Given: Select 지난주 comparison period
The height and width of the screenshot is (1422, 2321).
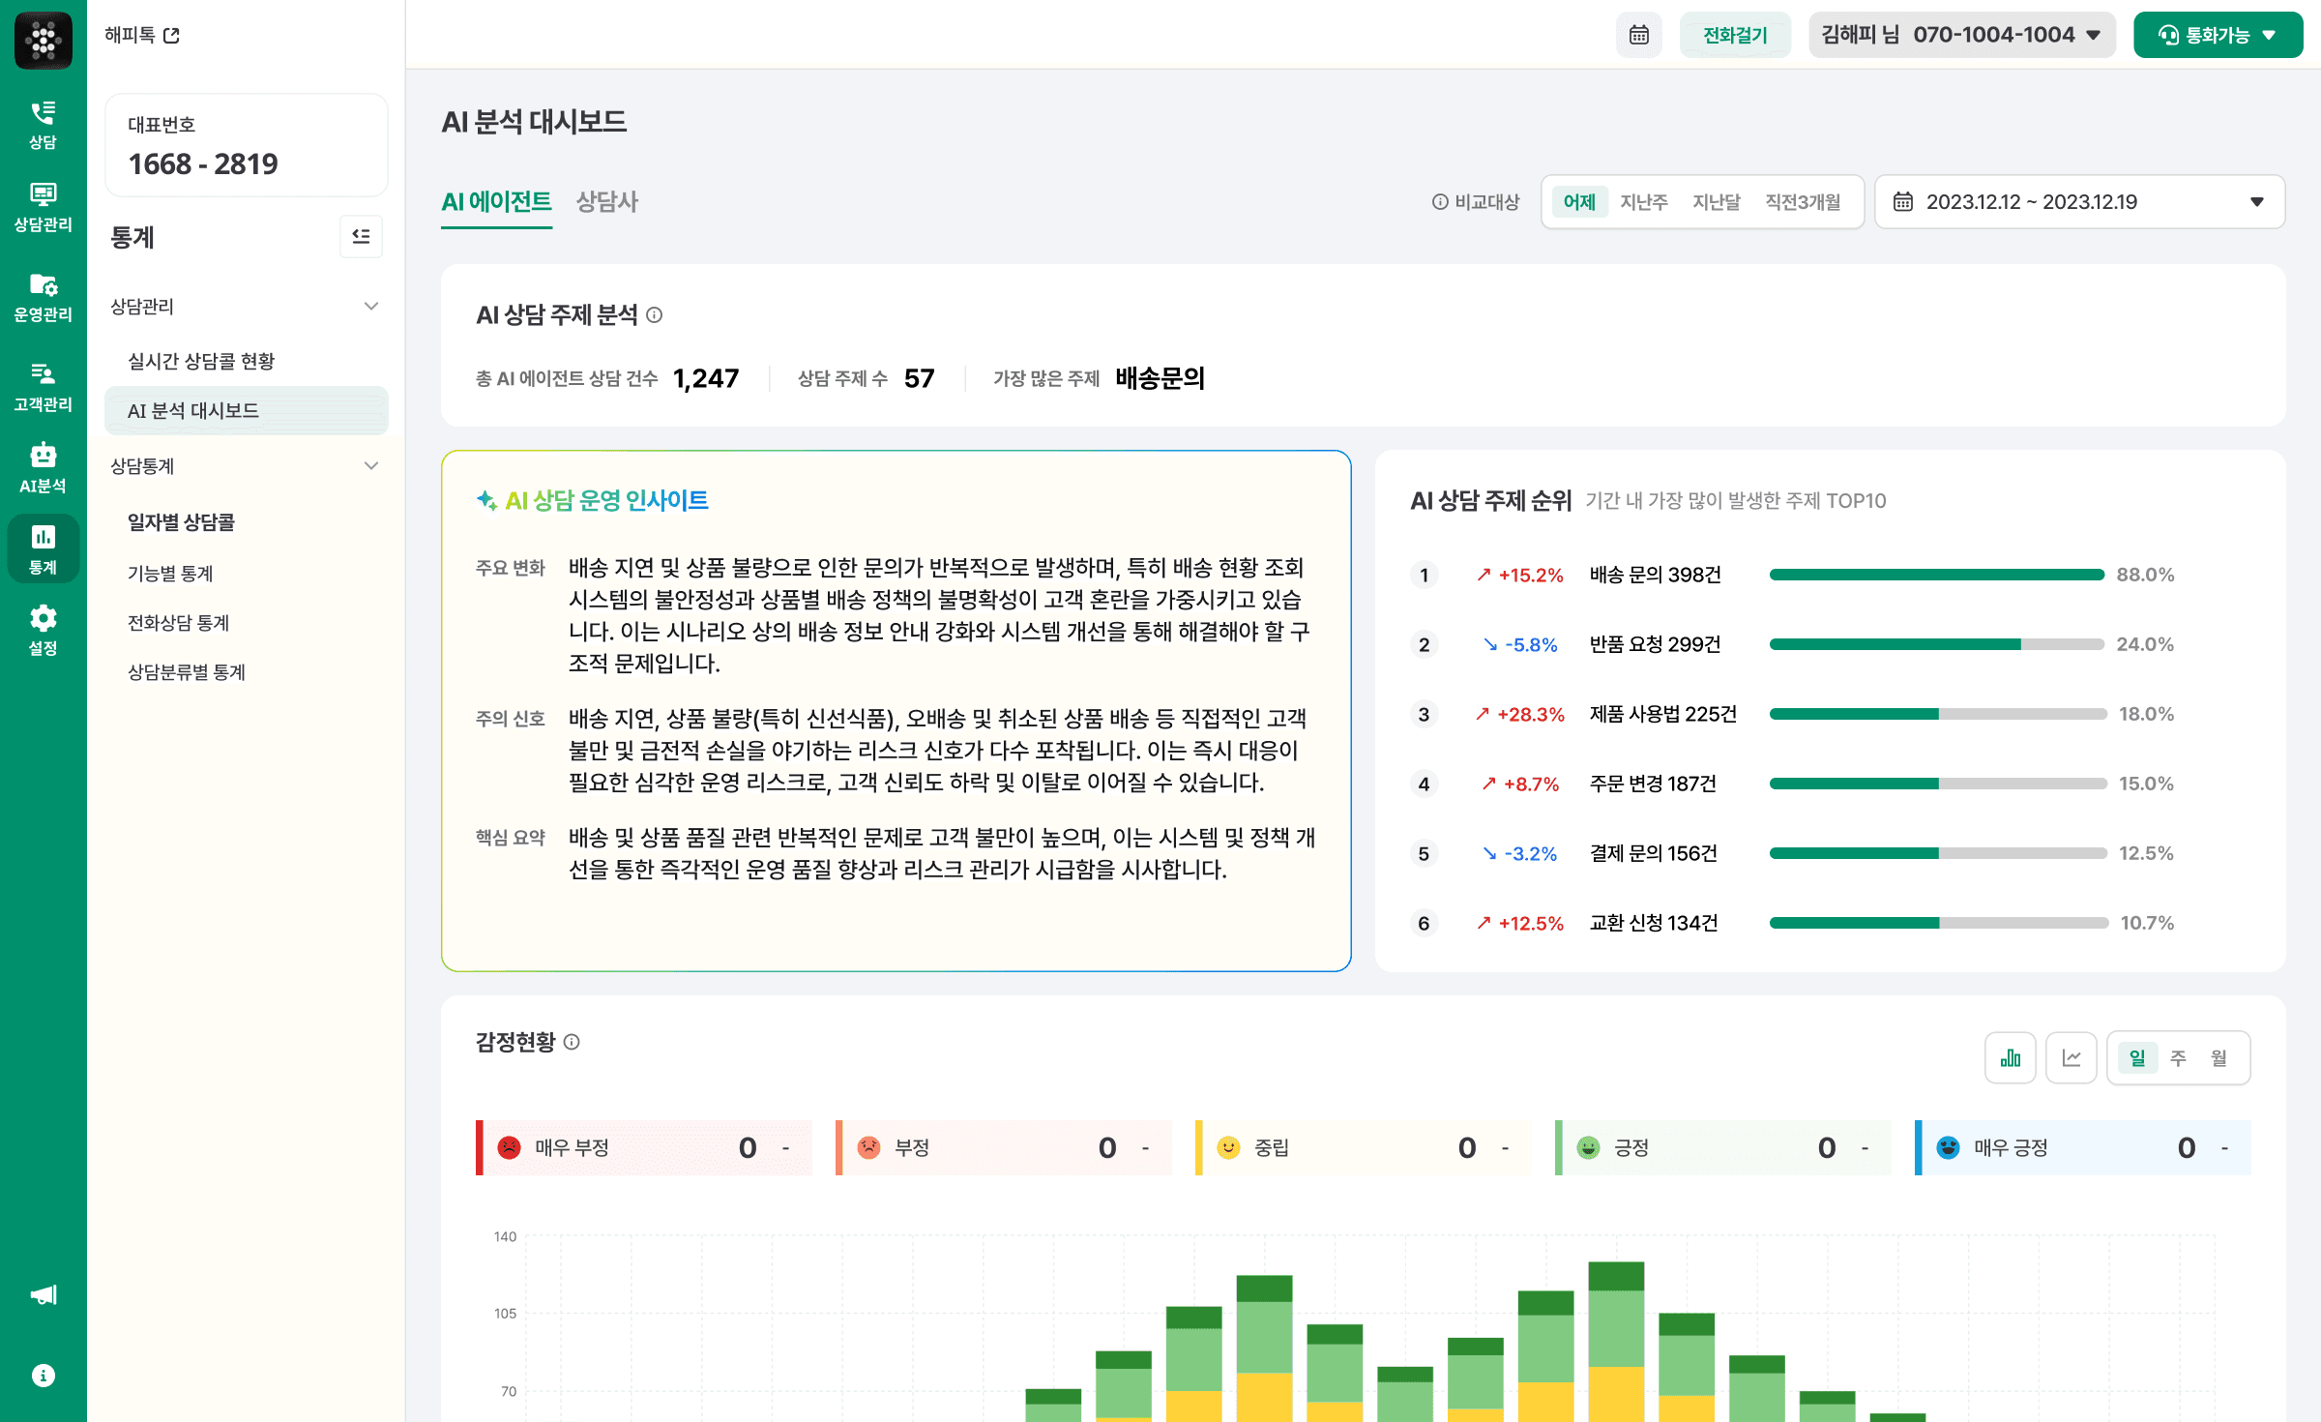Looking at the screenshot, I should [x=1643, y=201].
